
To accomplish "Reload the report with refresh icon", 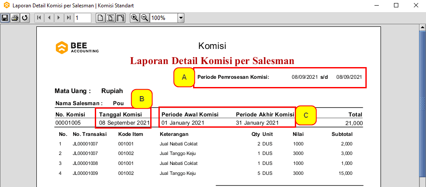I will (x=24, y=18).
